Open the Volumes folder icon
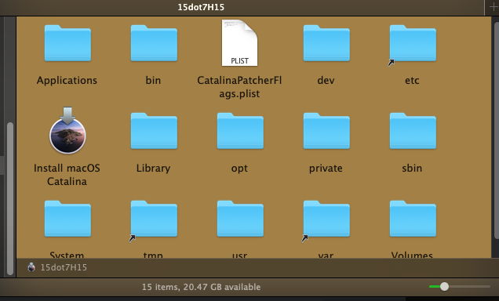 point(413,219)
